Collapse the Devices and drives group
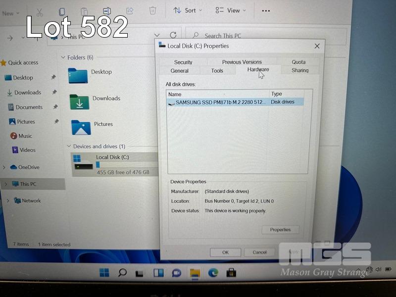Image resolution: width=396 pixels, height=297 pixels. click(x=69, y=147)
